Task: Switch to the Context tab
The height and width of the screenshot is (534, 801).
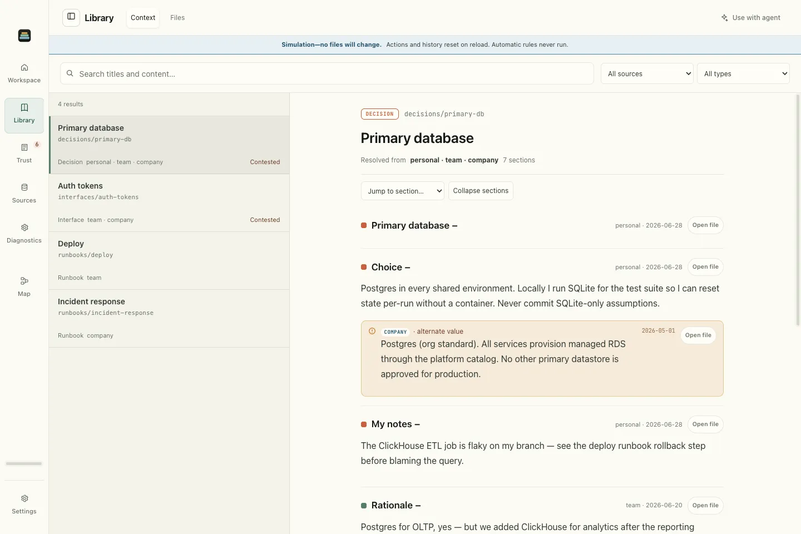Action: 143,18
